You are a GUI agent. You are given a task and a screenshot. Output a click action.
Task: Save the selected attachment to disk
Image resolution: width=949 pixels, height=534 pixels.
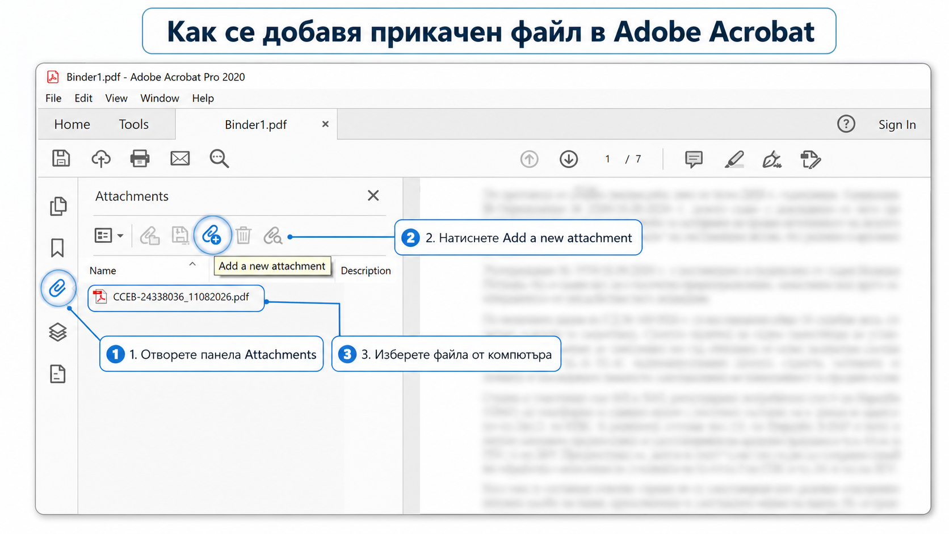click(180, 235)
